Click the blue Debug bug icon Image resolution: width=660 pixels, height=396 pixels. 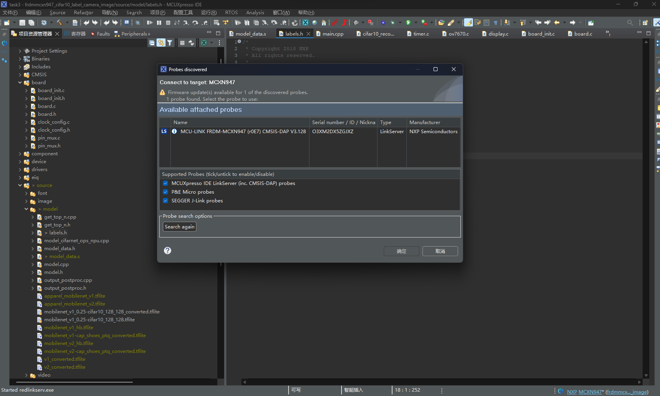coord(383,23)
